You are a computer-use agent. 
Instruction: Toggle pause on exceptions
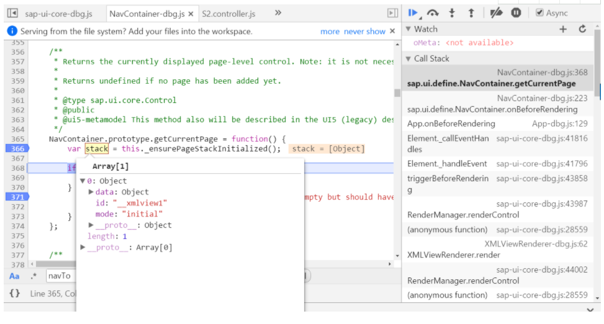[x=516, y=13]
